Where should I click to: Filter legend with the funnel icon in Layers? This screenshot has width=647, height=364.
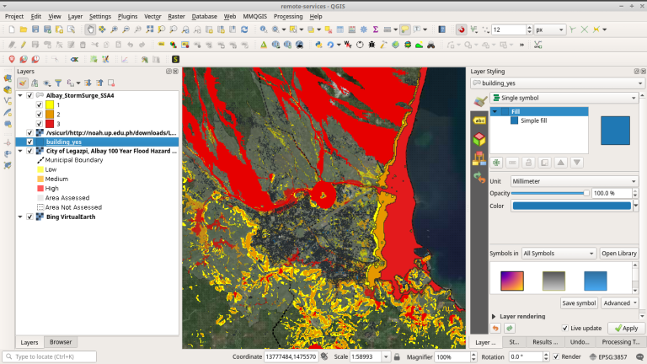(58, 83)
